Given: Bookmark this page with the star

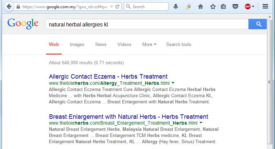Looking at the screenshot, I should pos(213,7).
